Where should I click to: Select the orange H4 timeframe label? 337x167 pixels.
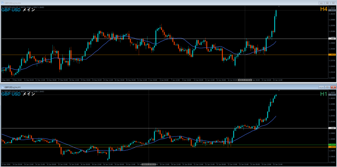coord(324,10)
